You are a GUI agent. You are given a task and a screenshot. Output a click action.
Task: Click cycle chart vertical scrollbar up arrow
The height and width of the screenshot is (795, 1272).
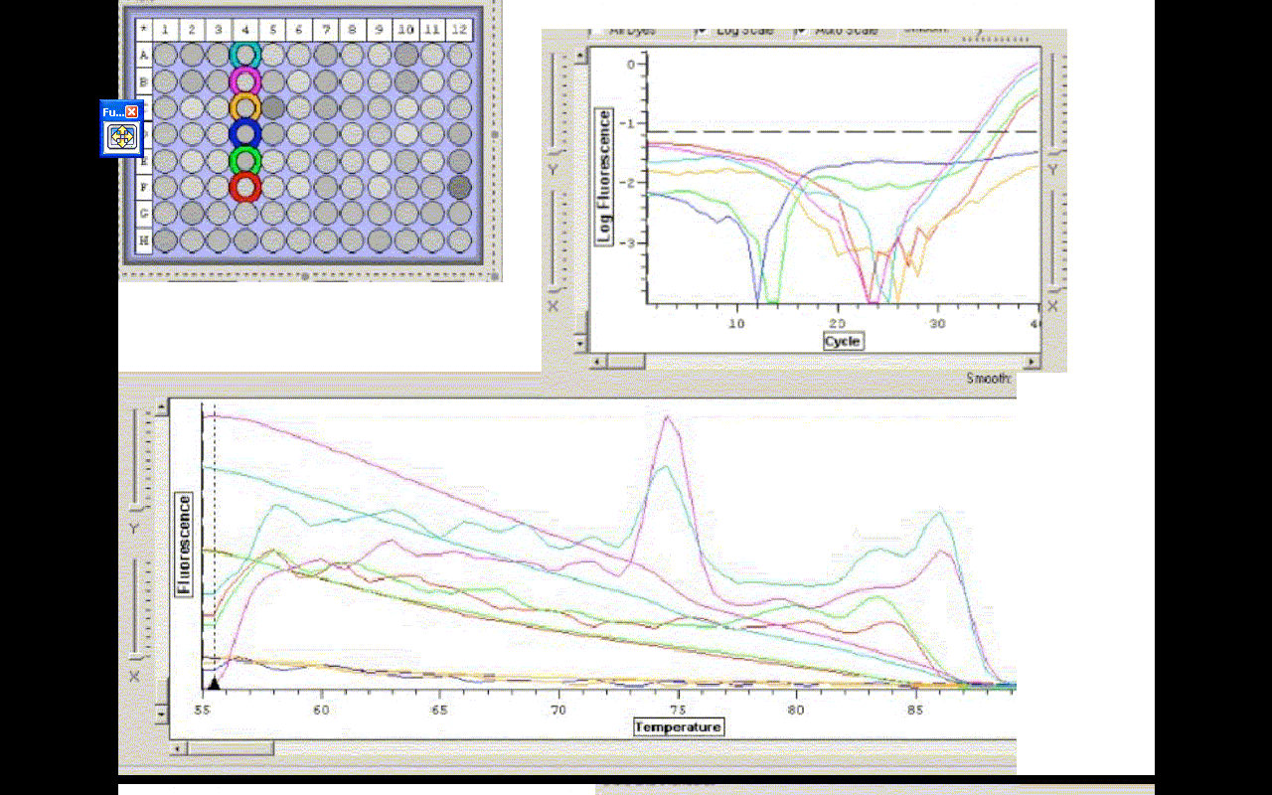581,56
